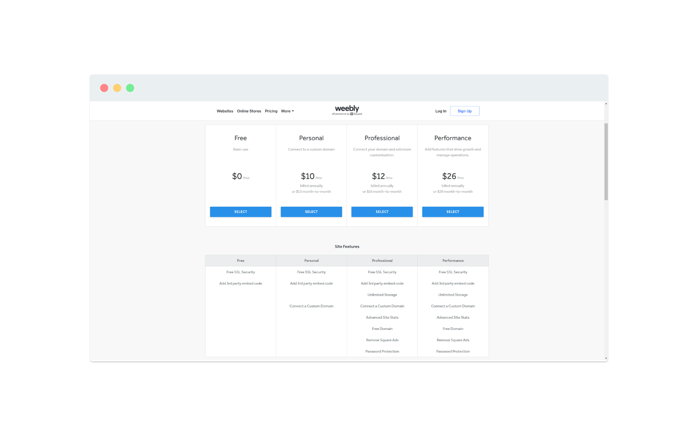Select the Performance plan
698x436 pixels.
click(453, 212)
